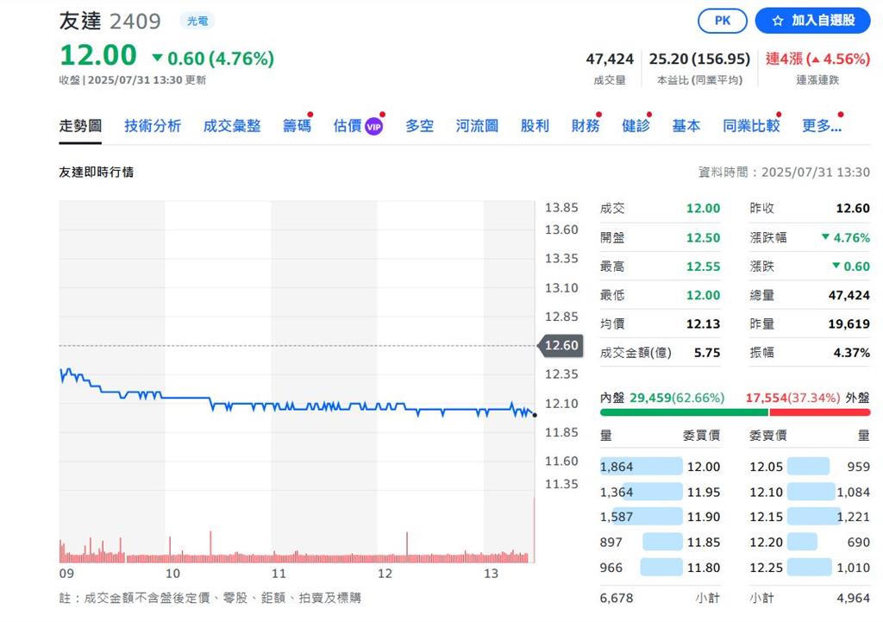Click the 47,424 成交量 value at top
Viewport: 883px width, 622px height.
click(610, 60)
